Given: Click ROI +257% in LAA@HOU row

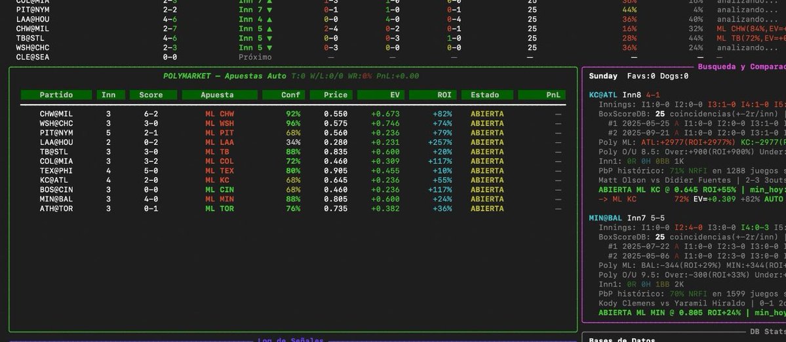Looking at the screenshot, I should click(x=440, y=142).
